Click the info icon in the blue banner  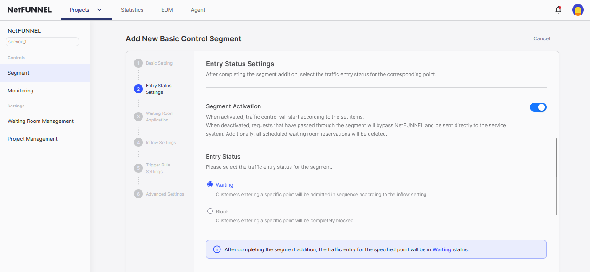(x=217, y=249)
